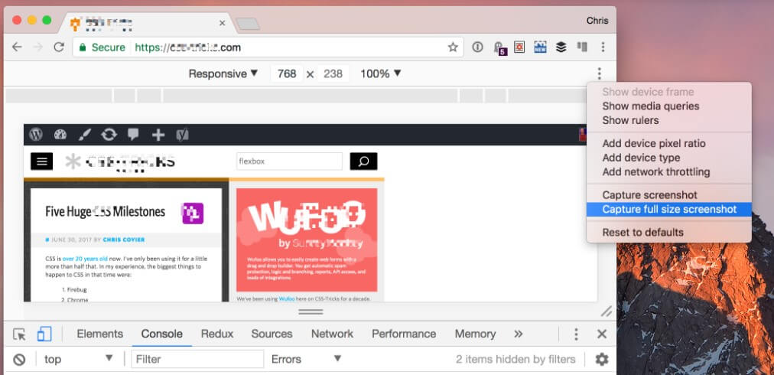774x375 pixels.
Task: Toggle the device toolbar icon in DevTools
Action: click(44, 334)
